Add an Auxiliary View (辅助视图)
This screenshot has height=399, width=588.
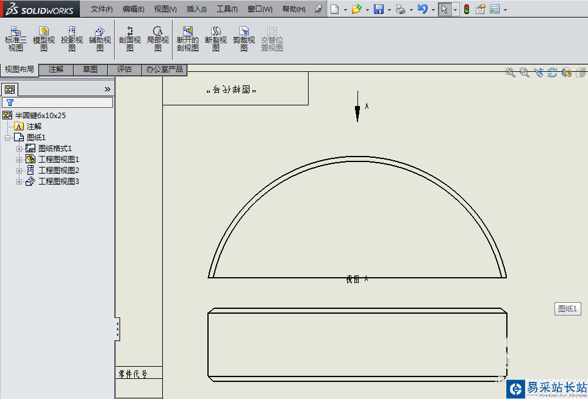pos(100,39)
